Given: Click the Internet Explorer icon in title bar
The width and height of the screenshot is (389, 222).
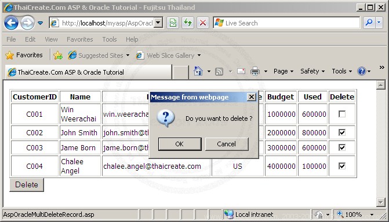Looking at the screenshot, I should coord(8,7).
